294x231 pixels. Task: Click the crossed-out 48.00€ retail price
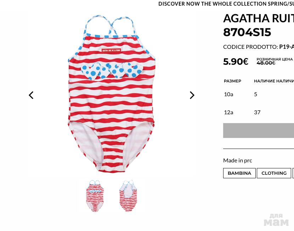pos(266,63)
